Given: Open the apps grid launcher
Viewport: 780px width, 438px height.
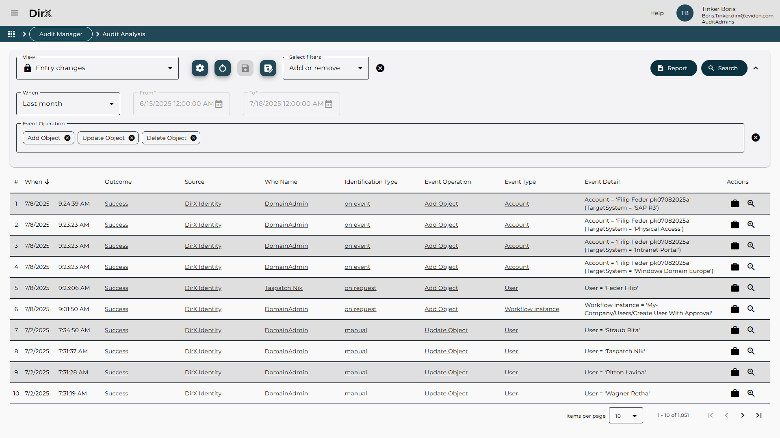Looking at the screenshot, I should pyautogui.click(x=11, y=34).
